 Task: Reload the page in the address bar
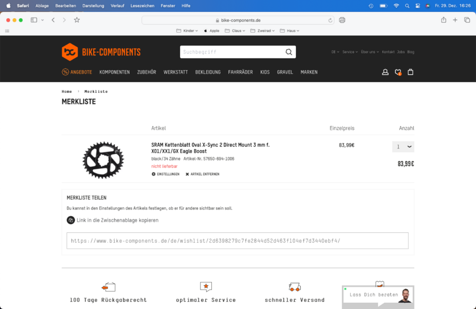(330, 20)
